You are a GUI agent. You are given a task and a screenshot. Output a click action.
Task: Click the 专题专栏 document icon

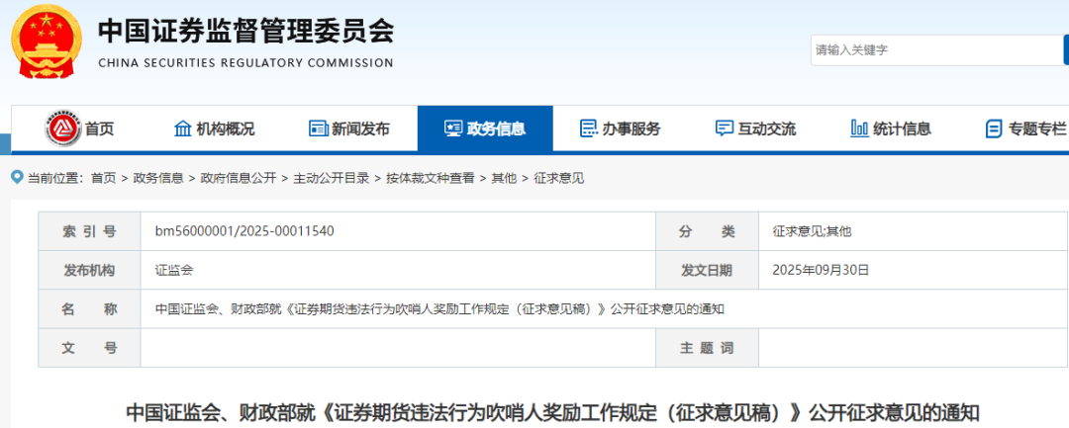[x=994, y=128]
